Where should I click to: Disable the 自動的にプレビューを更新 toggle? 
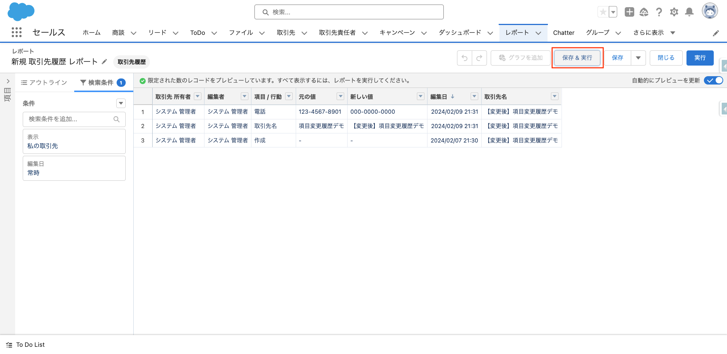(x=714, y=80)
